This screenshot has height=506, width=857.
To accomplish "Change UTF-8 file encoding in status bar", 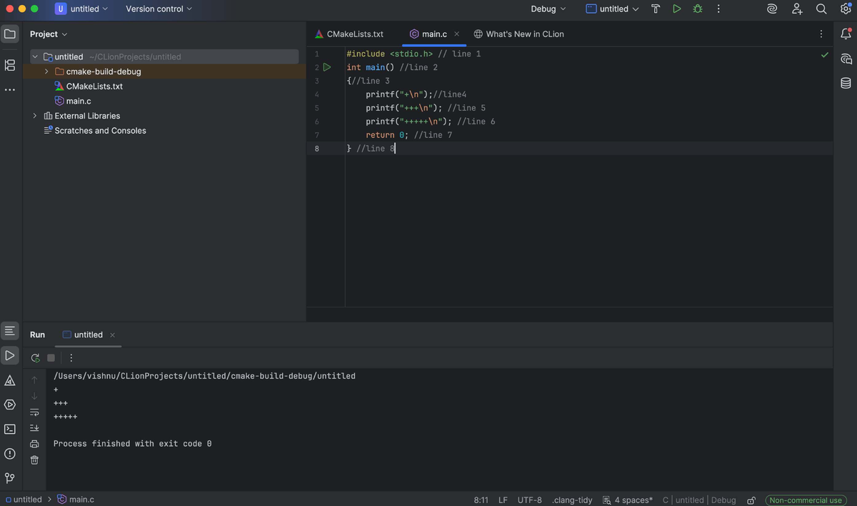I will coord(530,500).
